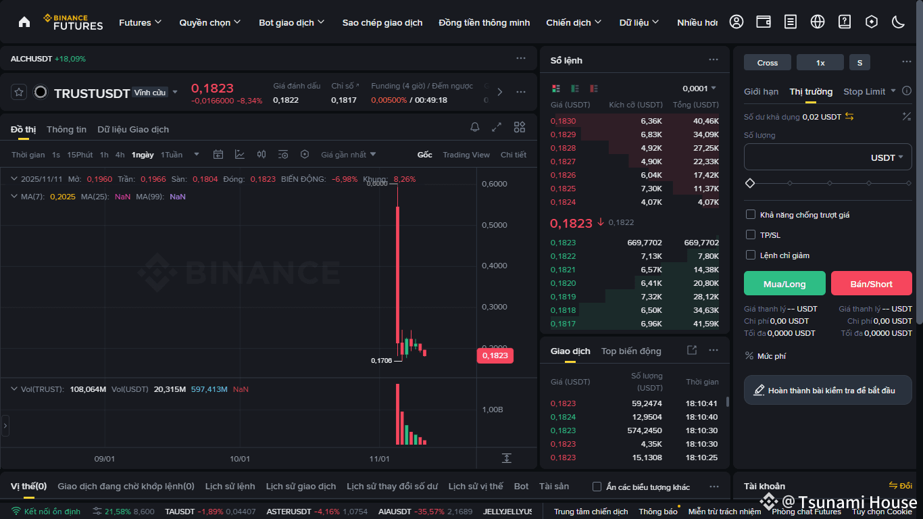Open the indicators line-chart icon
The height and width of the screenshot is (519, 923).
[240, 155]
